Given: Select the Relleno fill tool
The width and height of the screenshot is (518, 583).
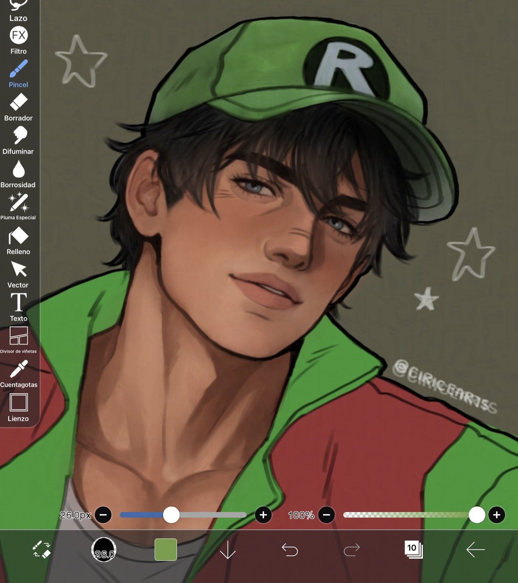Looking at the screenshot, I should click(x=18, y=241).
